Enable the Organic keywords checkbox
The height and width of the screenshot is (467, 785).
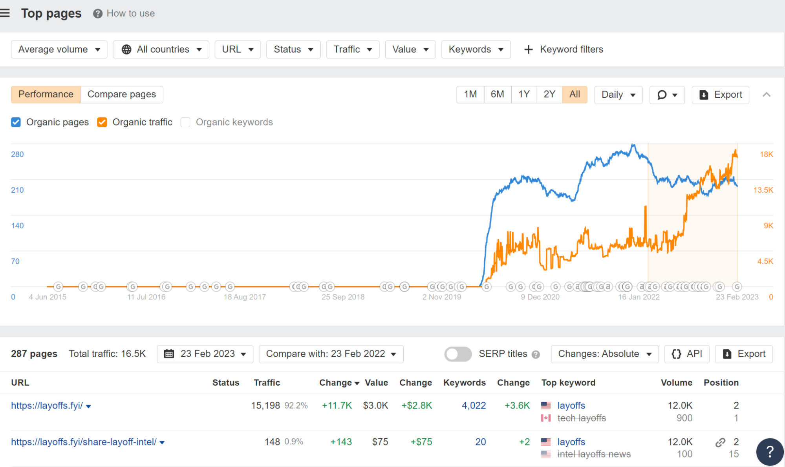[185, 122]
